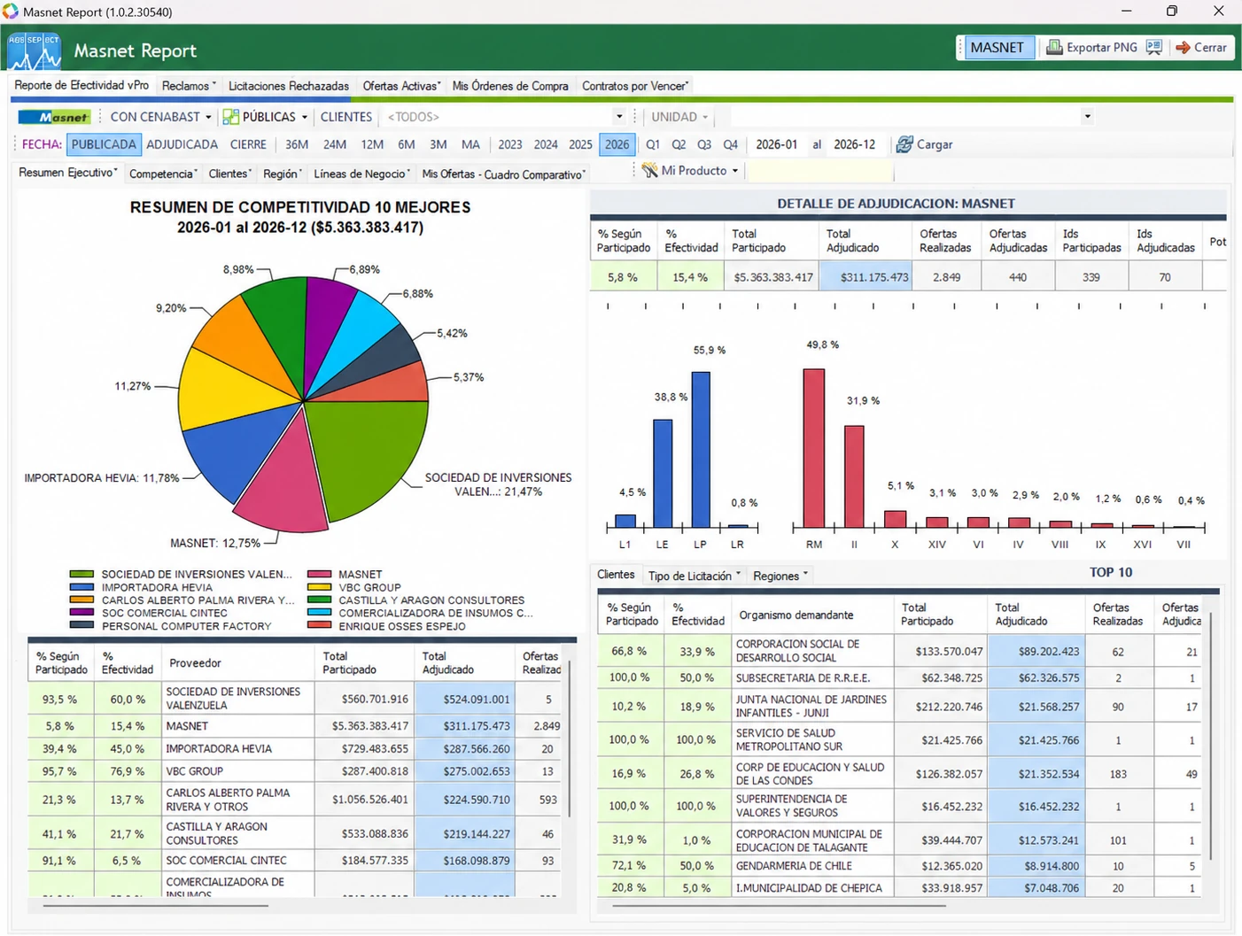Select the Resumen Ejecutivo tab

pyautogui.click(x=68, y=173)
